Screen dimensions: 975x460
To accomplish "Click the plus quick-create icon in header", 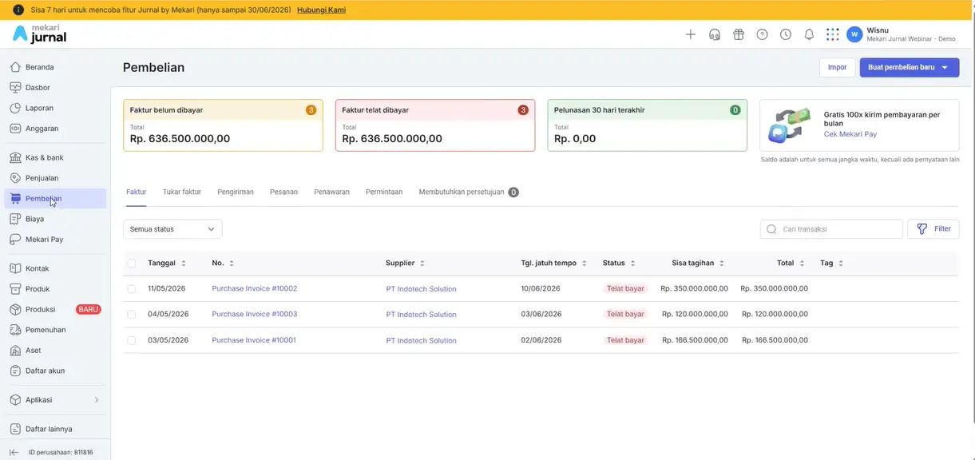I will (691, 34).
